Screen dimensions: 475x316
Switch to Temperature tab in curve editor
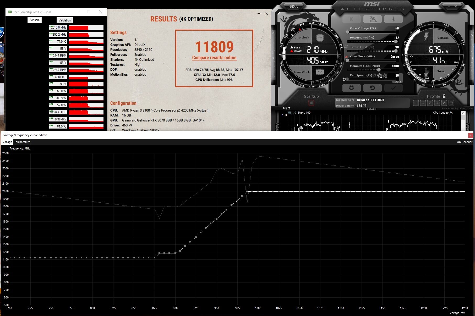(22, 142)
